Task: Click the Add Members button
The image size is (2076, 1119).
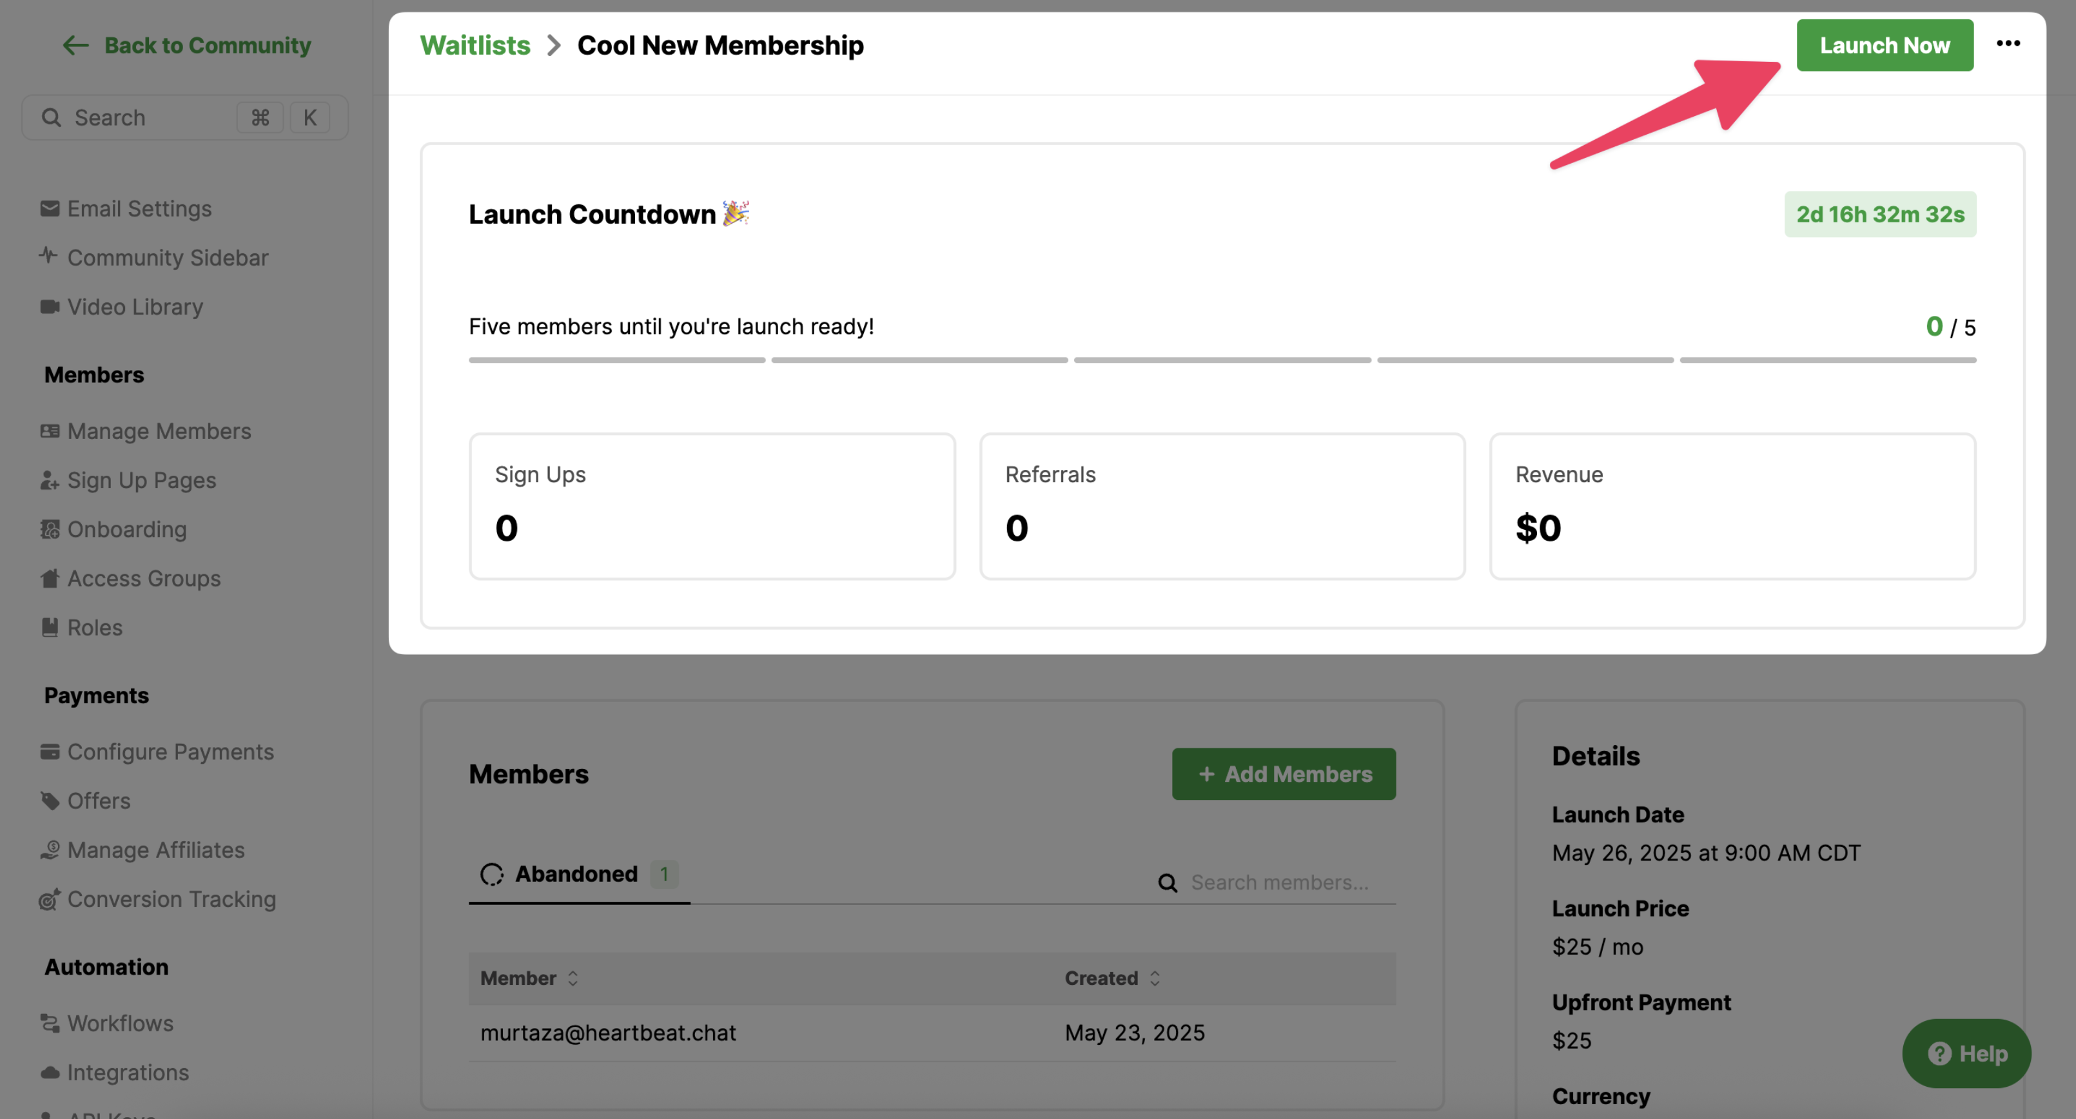Action: click(x=1283, y=774)
